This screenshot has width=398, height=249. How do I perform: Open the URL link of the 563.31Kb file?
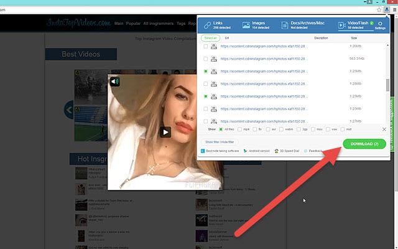(x=264, y=59)
